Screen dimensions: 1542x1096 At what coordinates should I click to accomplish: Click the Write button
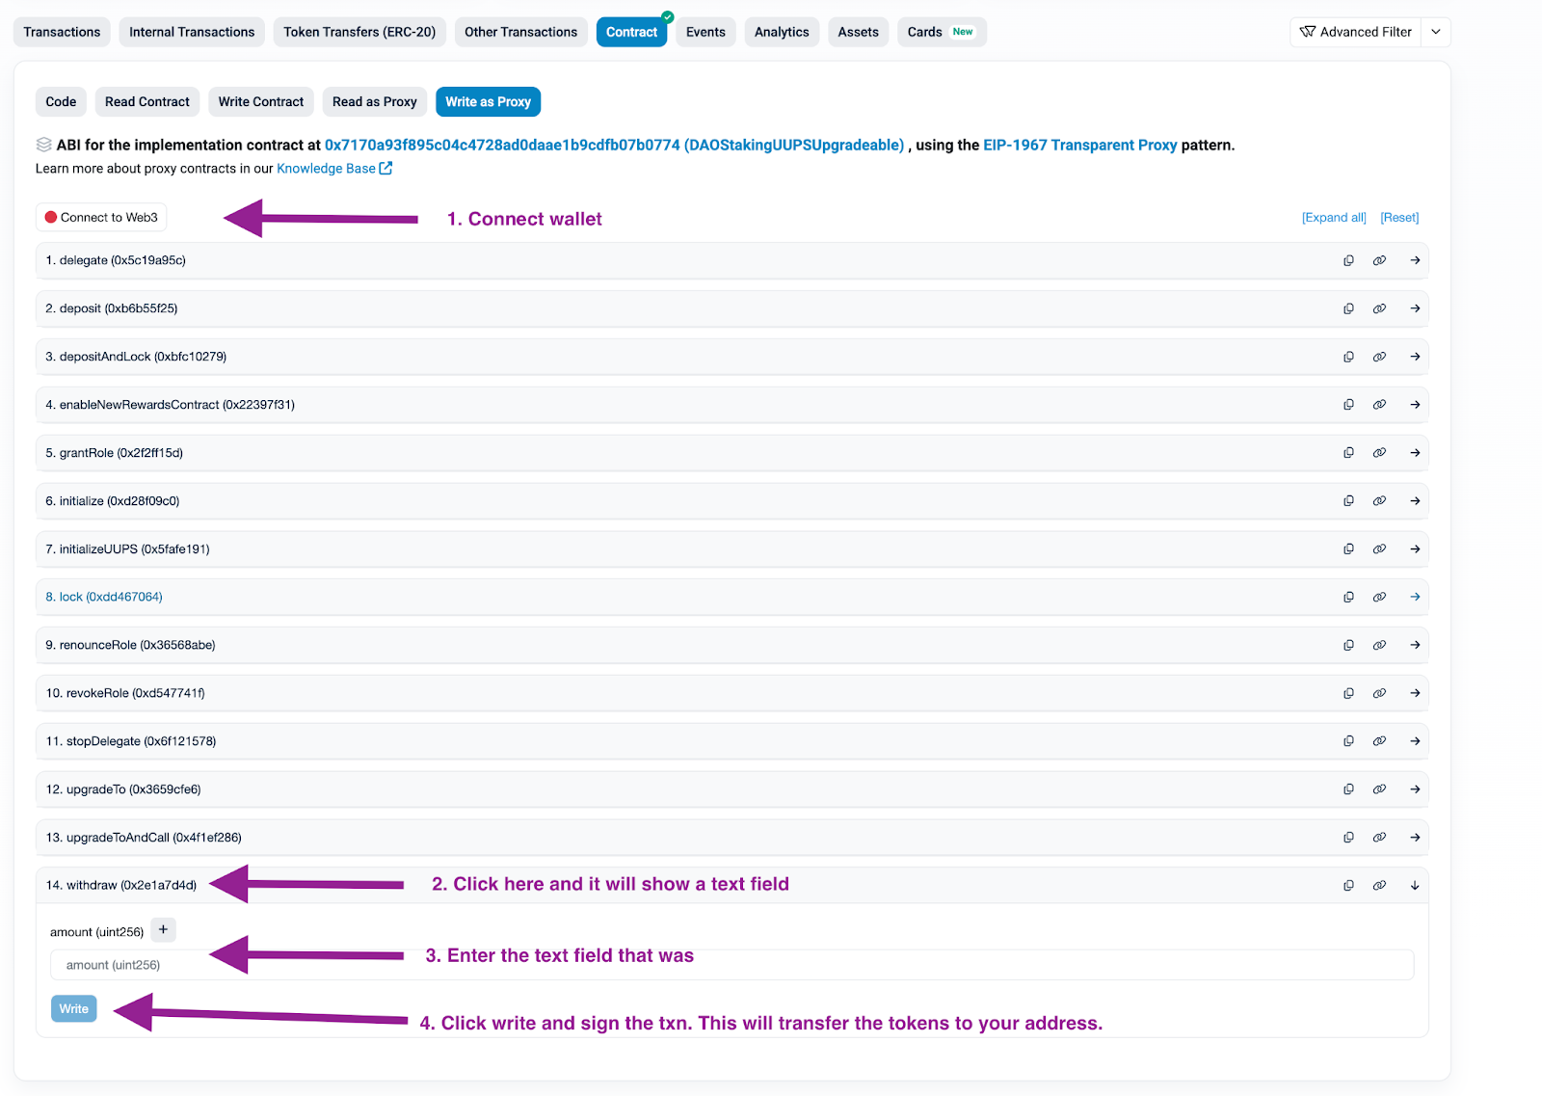tap(74, 1009)
